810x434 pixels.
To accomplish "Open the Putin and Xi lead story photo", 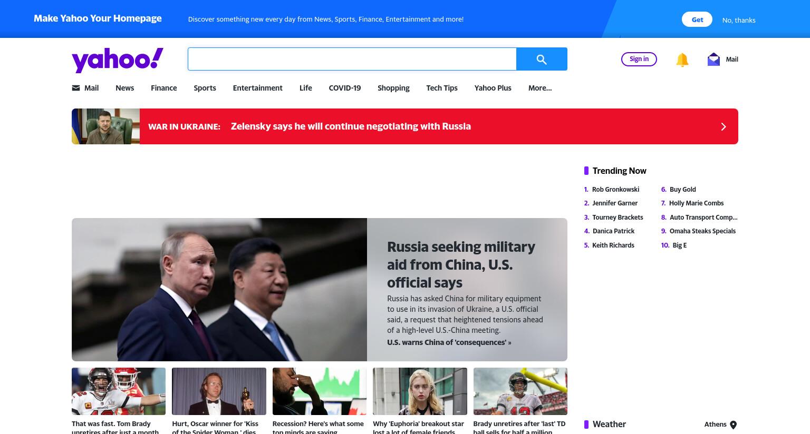I will (x=219, y=290).
